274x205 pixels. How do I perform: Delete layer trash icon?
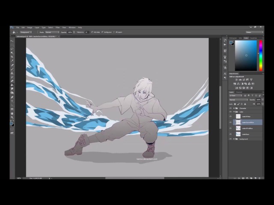[x=259, y=178]
